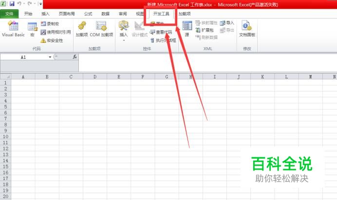The height and width of the screenshot is (200, 337).
Task: Switch to the 页面布局 tab
Action: 67,14
